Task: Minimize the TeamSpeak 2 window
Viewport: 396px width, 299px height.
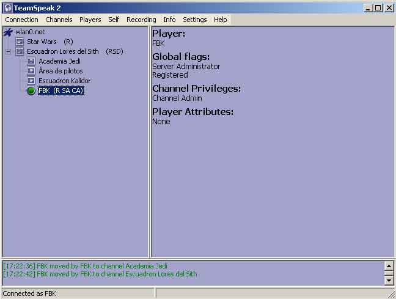Action: click(369, 8)
